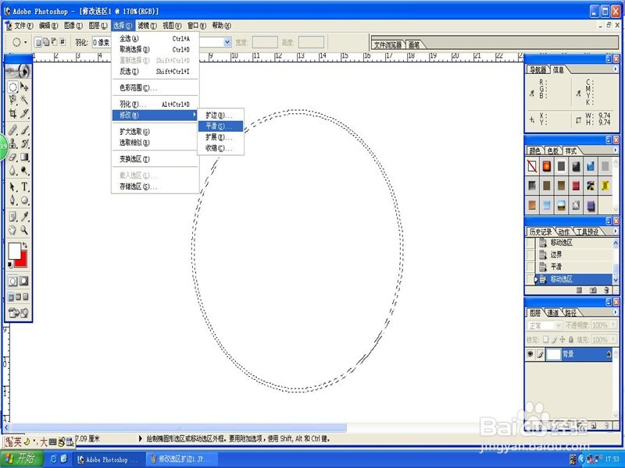Open the Layers palette flyout menu arrow

616,312
